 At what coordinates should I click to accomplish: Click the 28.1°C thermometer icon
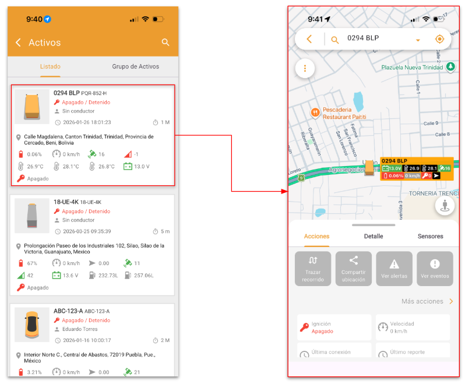pyautogui.click(x=57, y=166)
